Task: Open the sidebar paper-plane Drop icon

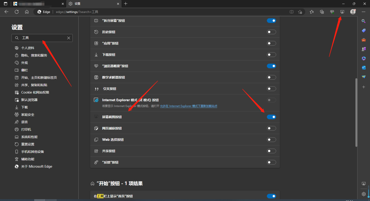Action: pyautogui.click(x=364, y=77)
